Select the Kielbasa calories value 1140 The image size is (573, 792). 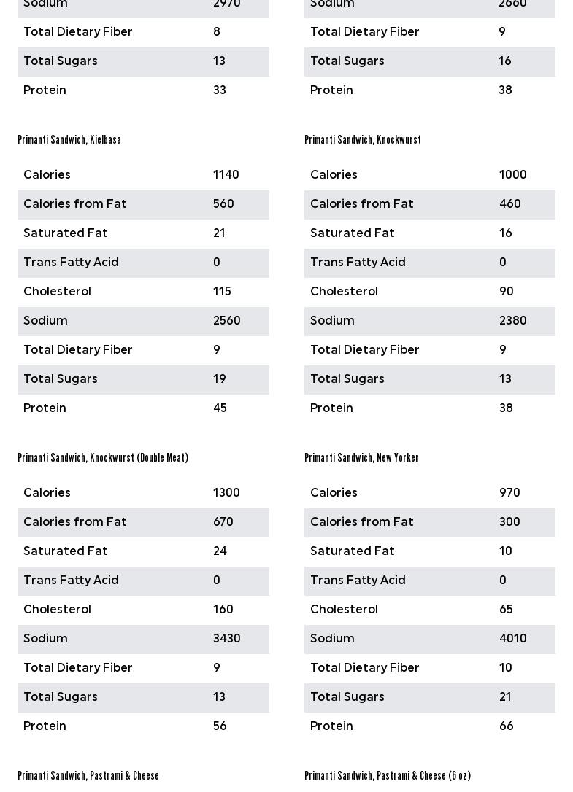(x=226, y=175)
